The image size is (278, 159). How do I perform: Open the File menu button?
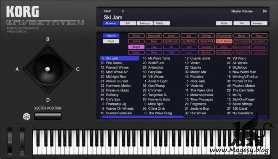tap(241, 23)
